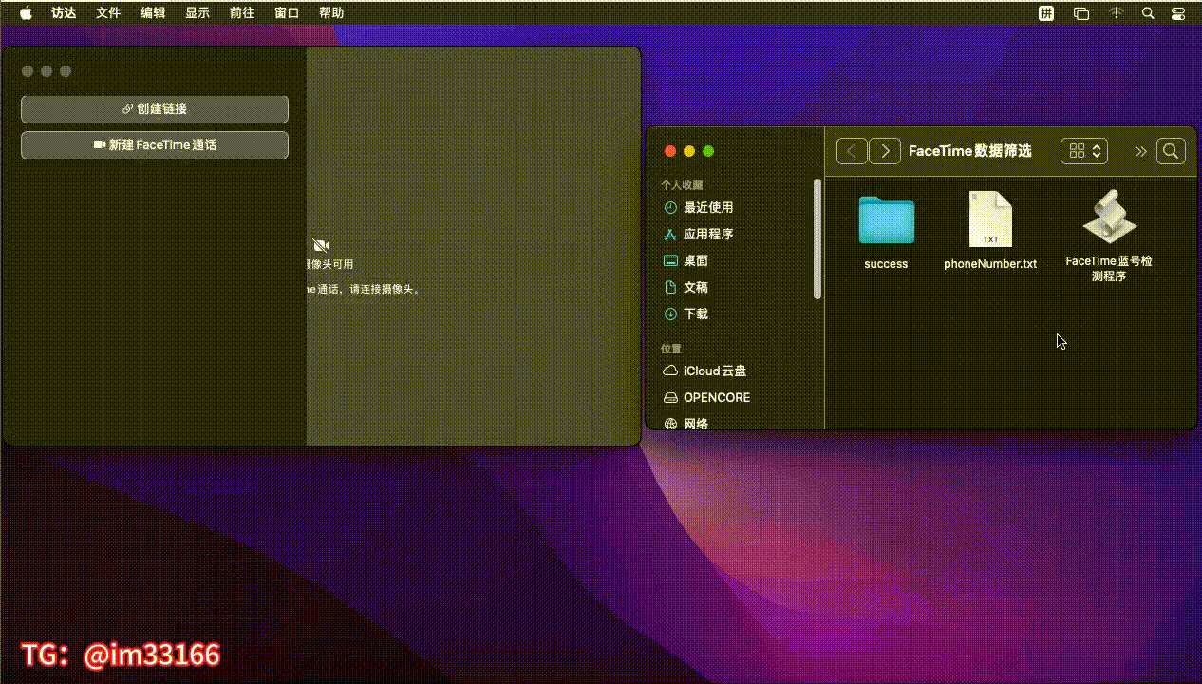Click the Finder back arrow button
The height and width of the screenshot is (684, 1202).
pyautogui.click(x=852, y=151)
